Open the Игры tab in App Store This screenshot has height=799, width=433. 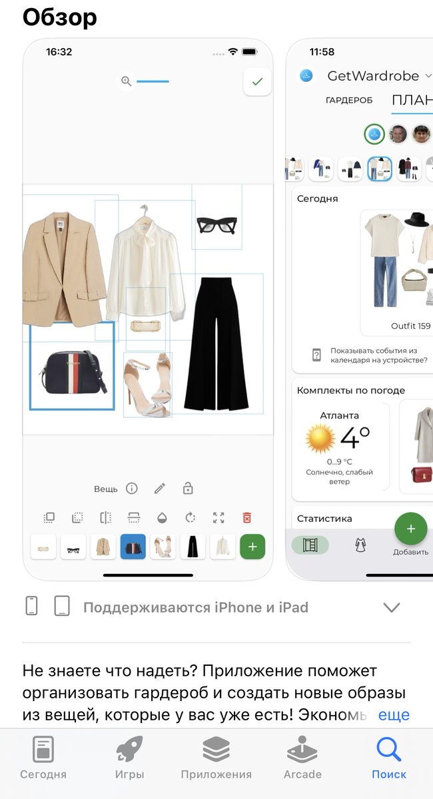point(129,758)
